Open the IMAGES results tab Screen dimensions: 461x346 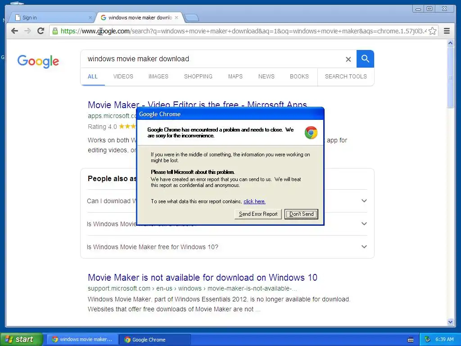point(158,77)
